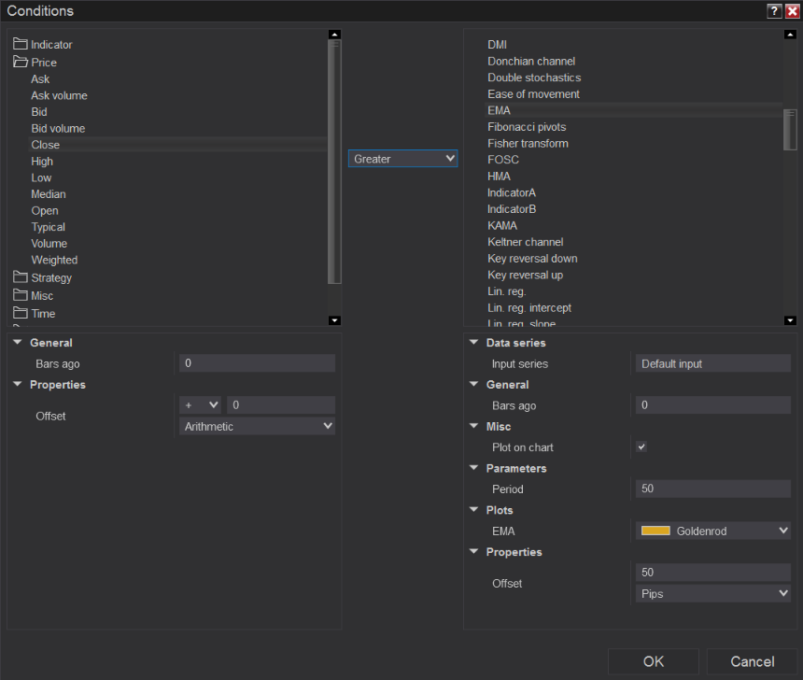Click the right list scroll down arrow

point(790,320)
